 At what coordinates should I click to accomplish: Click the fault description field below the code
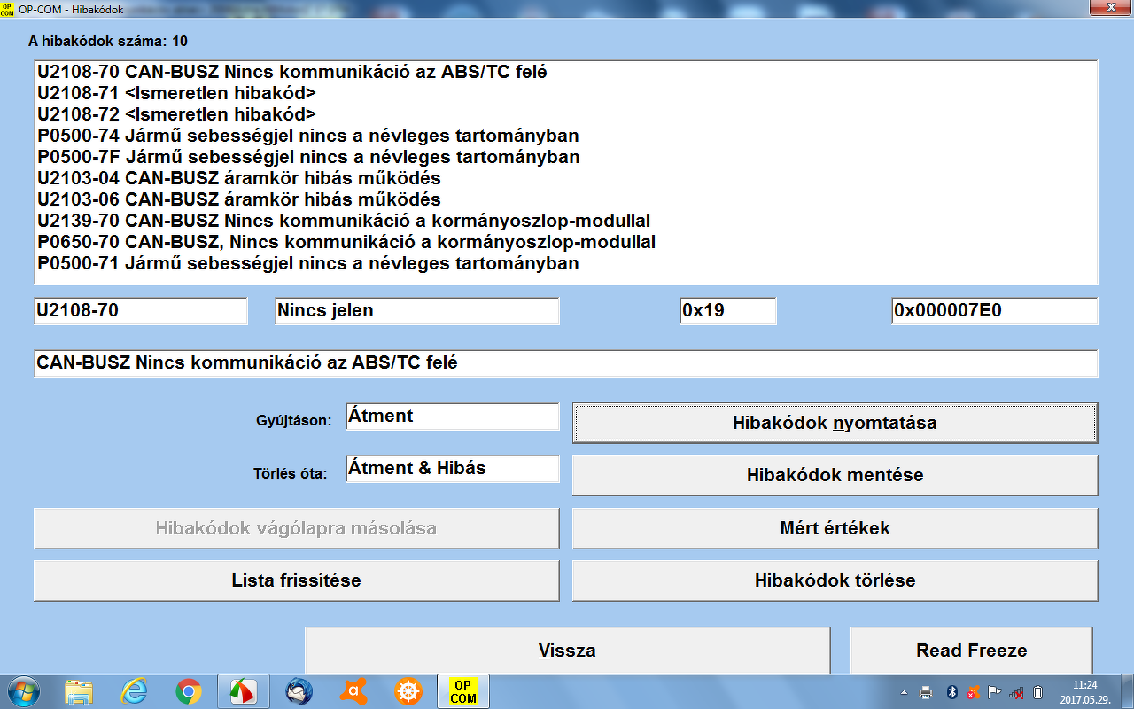pos(566,363)
